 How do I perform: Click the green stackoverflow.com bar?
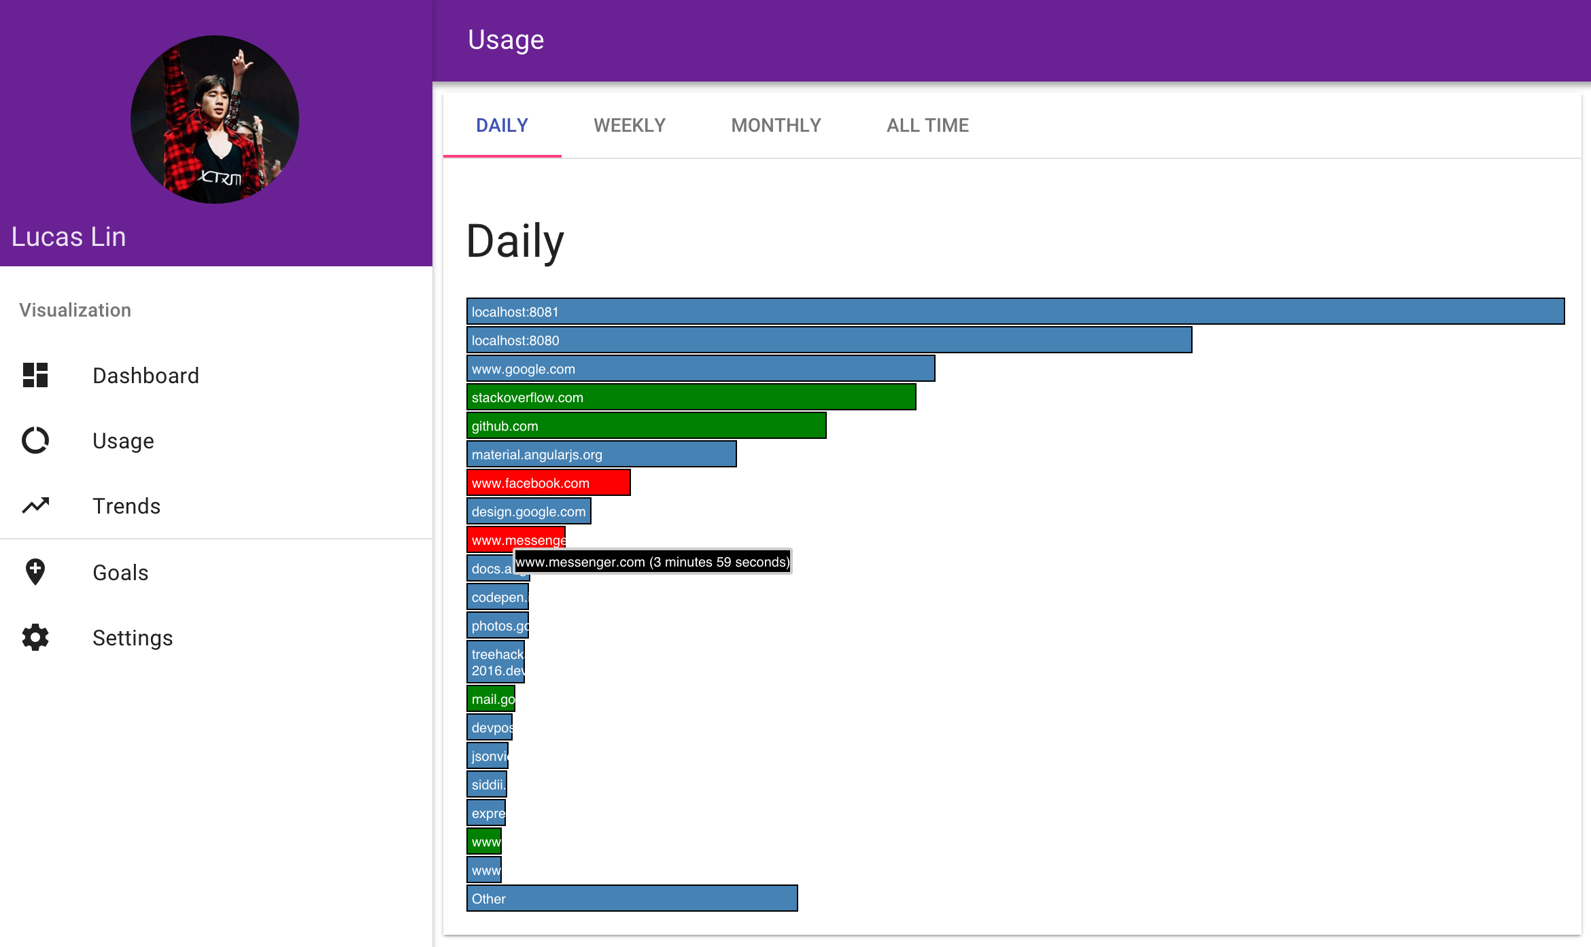[691, 397]
